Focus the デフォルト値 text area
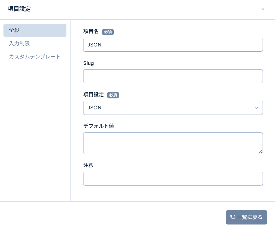 pyautogui.click(x=173, y=143)
